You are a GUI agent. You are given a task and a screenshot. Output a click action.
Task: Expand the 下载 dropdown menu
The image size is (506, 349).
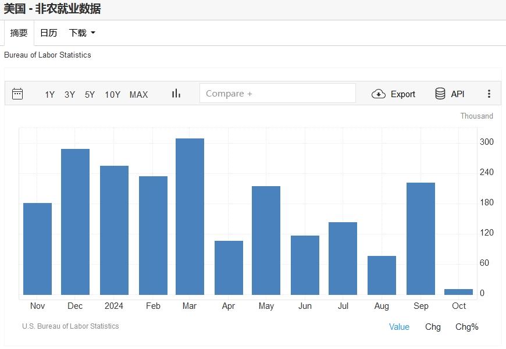click(x=82, y=33)
